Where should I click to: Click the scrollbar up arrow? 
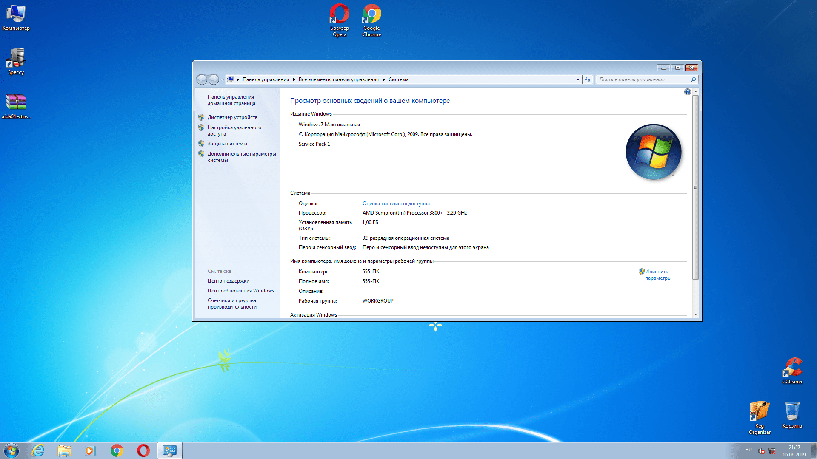(695, 91)
